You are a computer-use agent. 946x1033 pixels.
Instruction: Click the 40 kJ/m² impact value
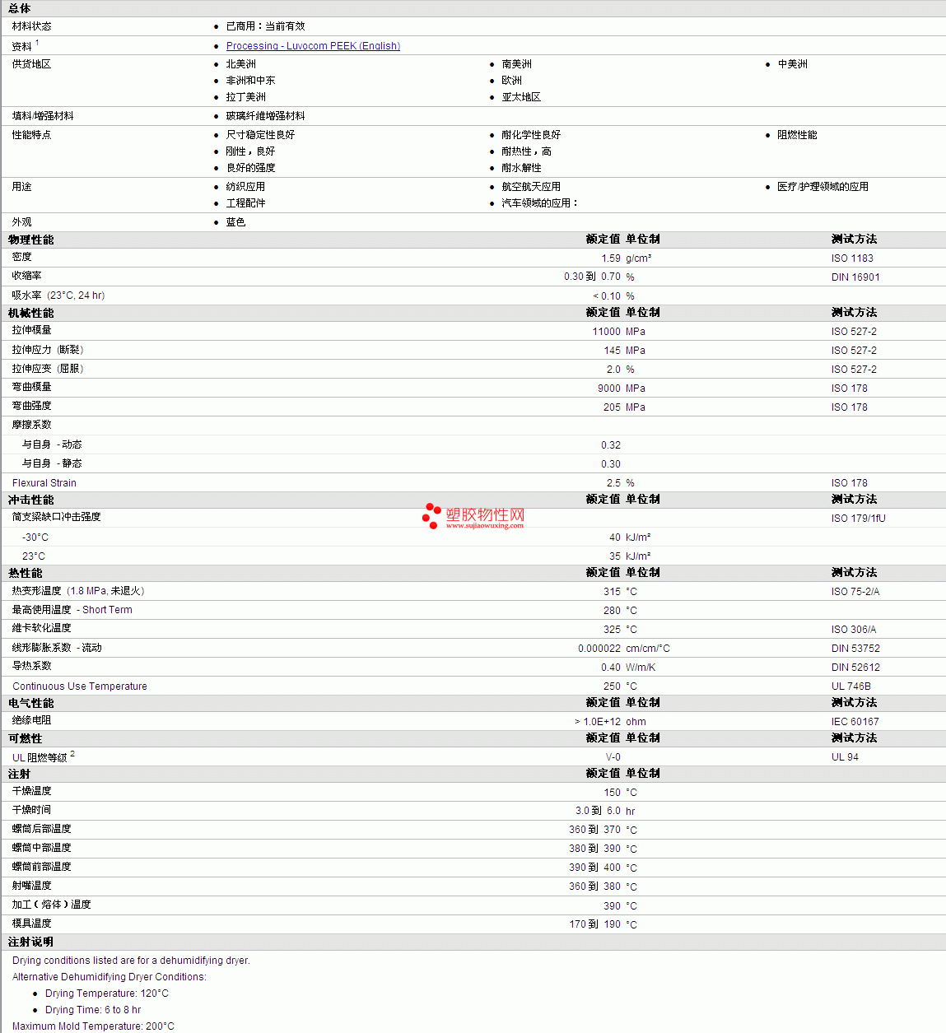pos(615,537)
